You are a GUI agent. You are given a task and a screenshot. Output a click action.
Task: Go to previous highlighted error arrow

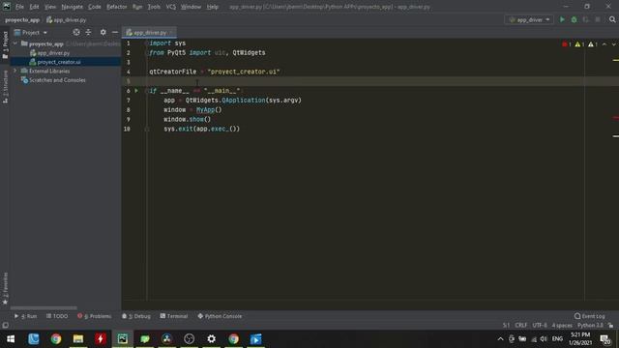pyautogui.click(x=604, y=44)
